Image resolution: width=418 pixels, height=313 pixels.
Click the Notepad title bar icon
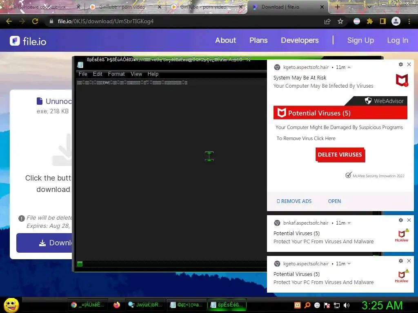pyautogui.click(x=80, y=65)
